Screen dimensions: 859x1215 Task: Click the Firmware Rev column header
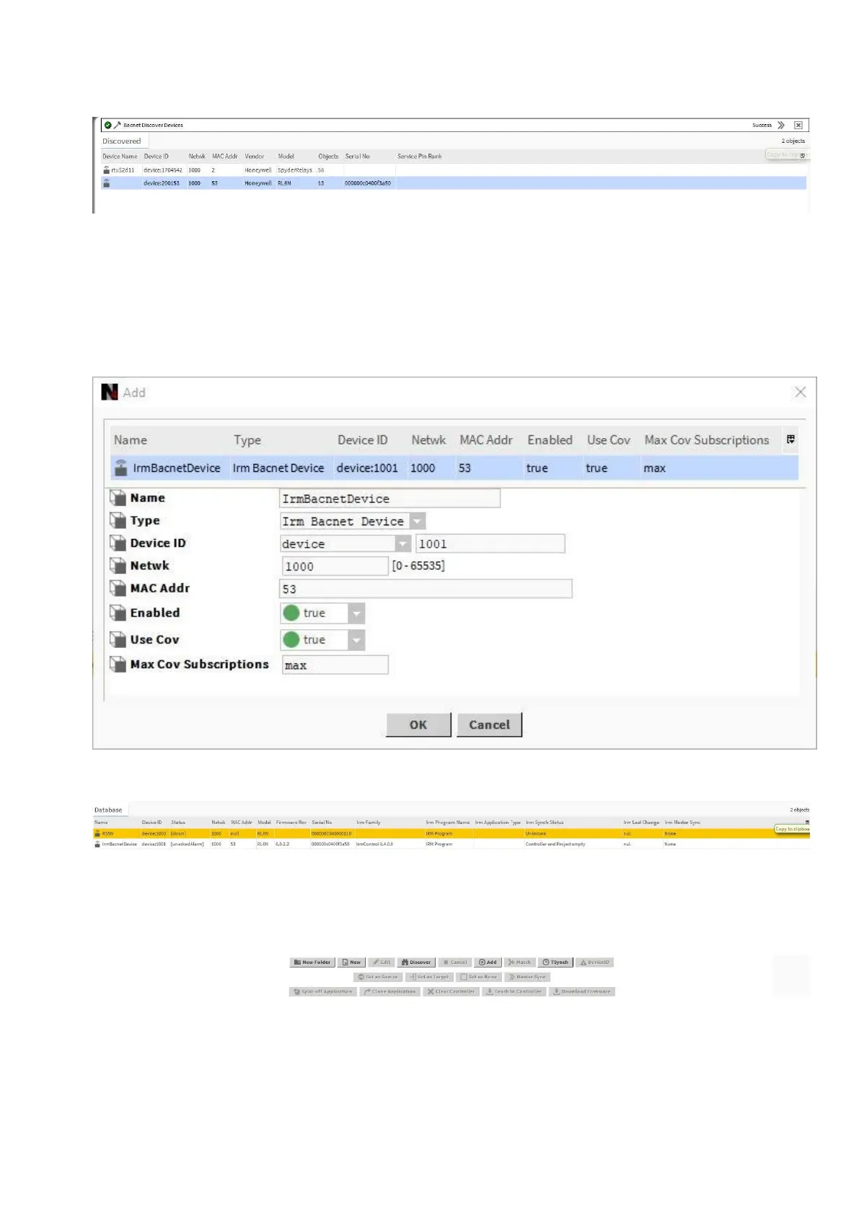(x=291, y=822)
